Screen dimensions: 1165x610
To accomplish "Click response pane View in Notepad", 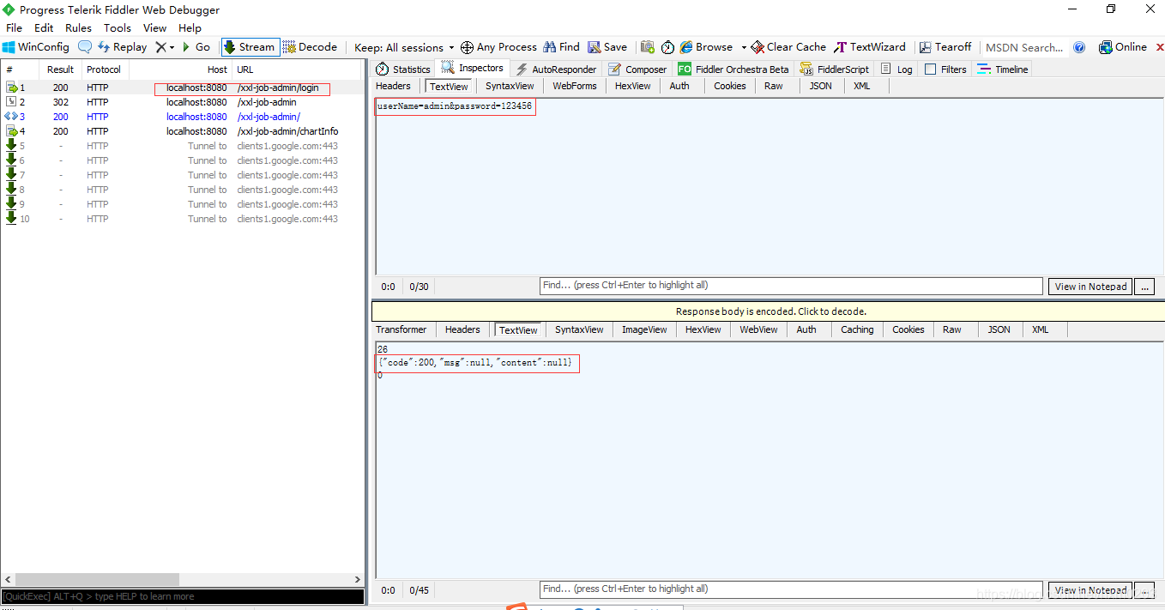I will tap(1090, 590).
